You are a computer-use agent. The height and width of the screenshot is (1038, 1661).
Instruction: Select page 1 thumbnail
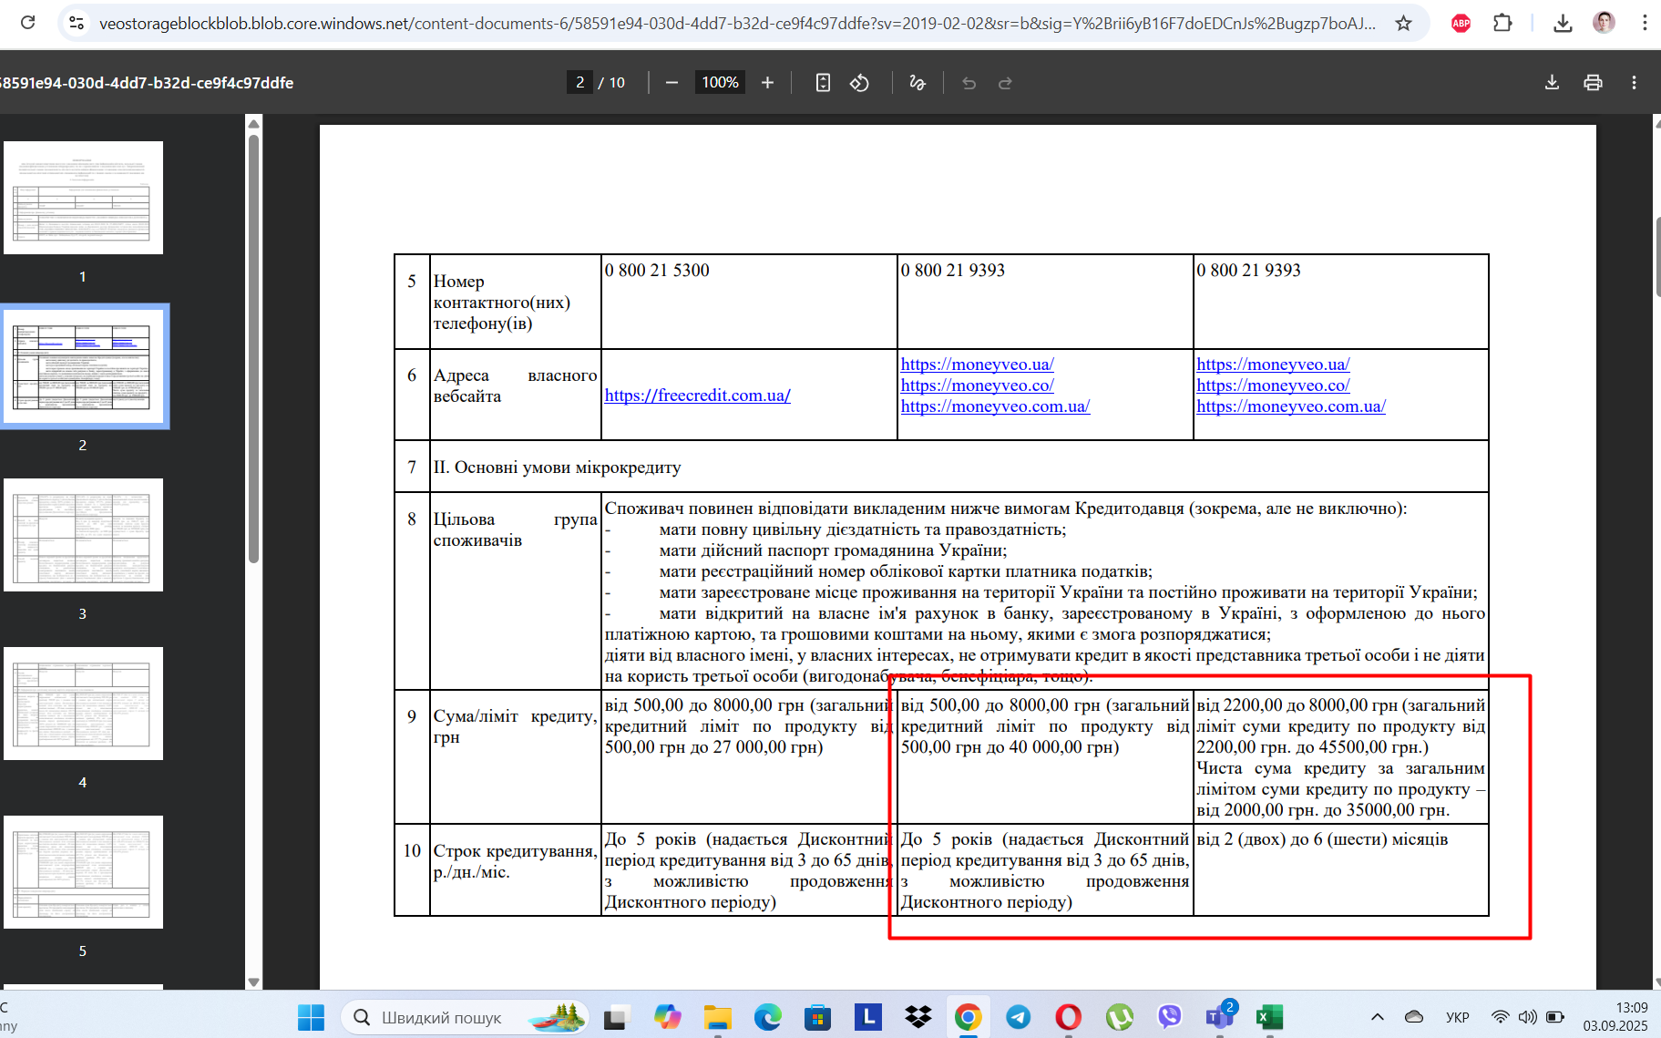coord(83,198)
